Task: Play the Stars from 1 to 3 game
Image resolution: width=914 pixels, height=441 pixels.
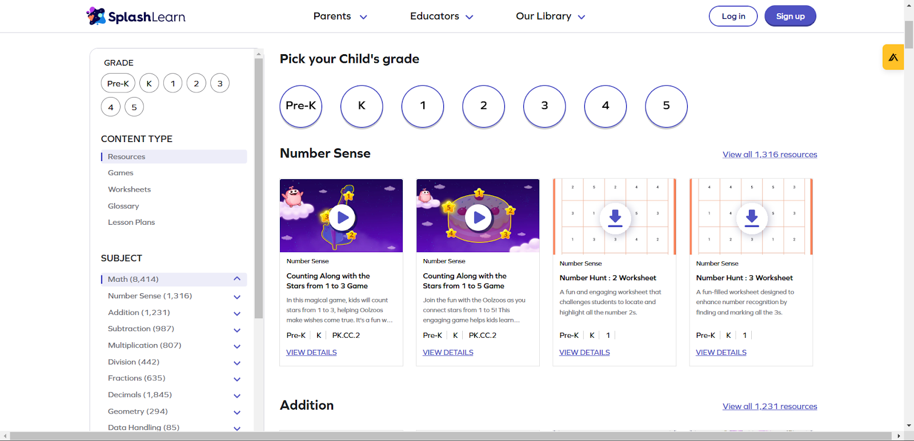Action: 342,217
